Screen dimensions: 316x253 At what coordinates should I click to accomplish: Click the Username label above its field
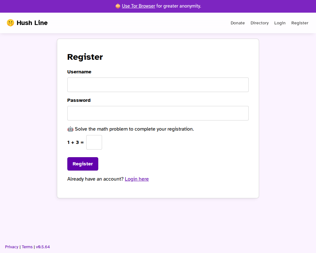pos(79,72)
